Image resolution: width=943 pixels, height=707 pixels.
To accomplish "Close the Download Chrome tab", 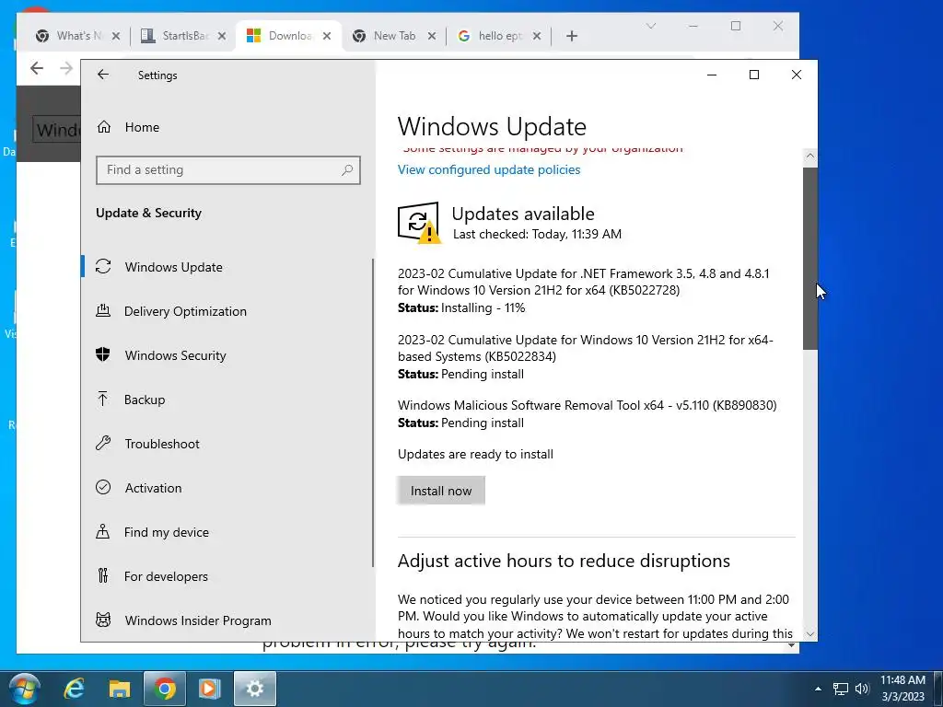I will [327, 36].
